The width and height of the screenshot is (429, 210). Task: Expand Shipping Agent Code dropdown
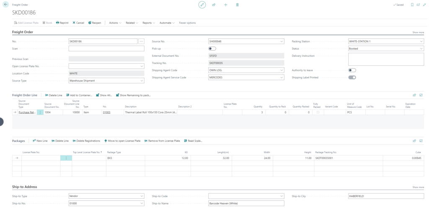(x=281, y=70)
